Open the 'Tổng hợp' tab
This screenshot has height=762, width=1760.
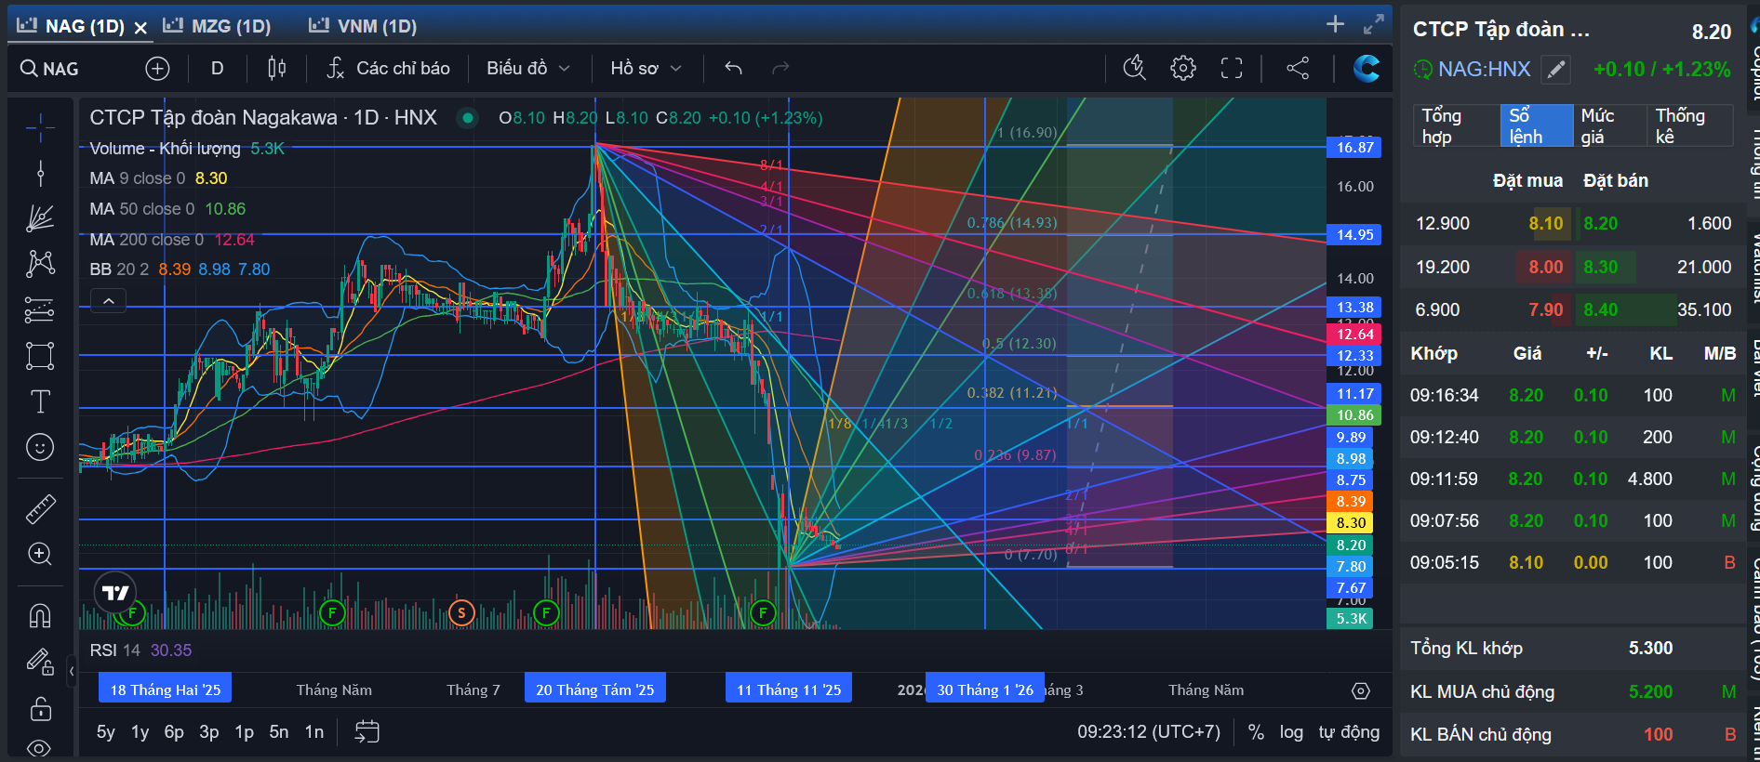[x=1457, y=125]
